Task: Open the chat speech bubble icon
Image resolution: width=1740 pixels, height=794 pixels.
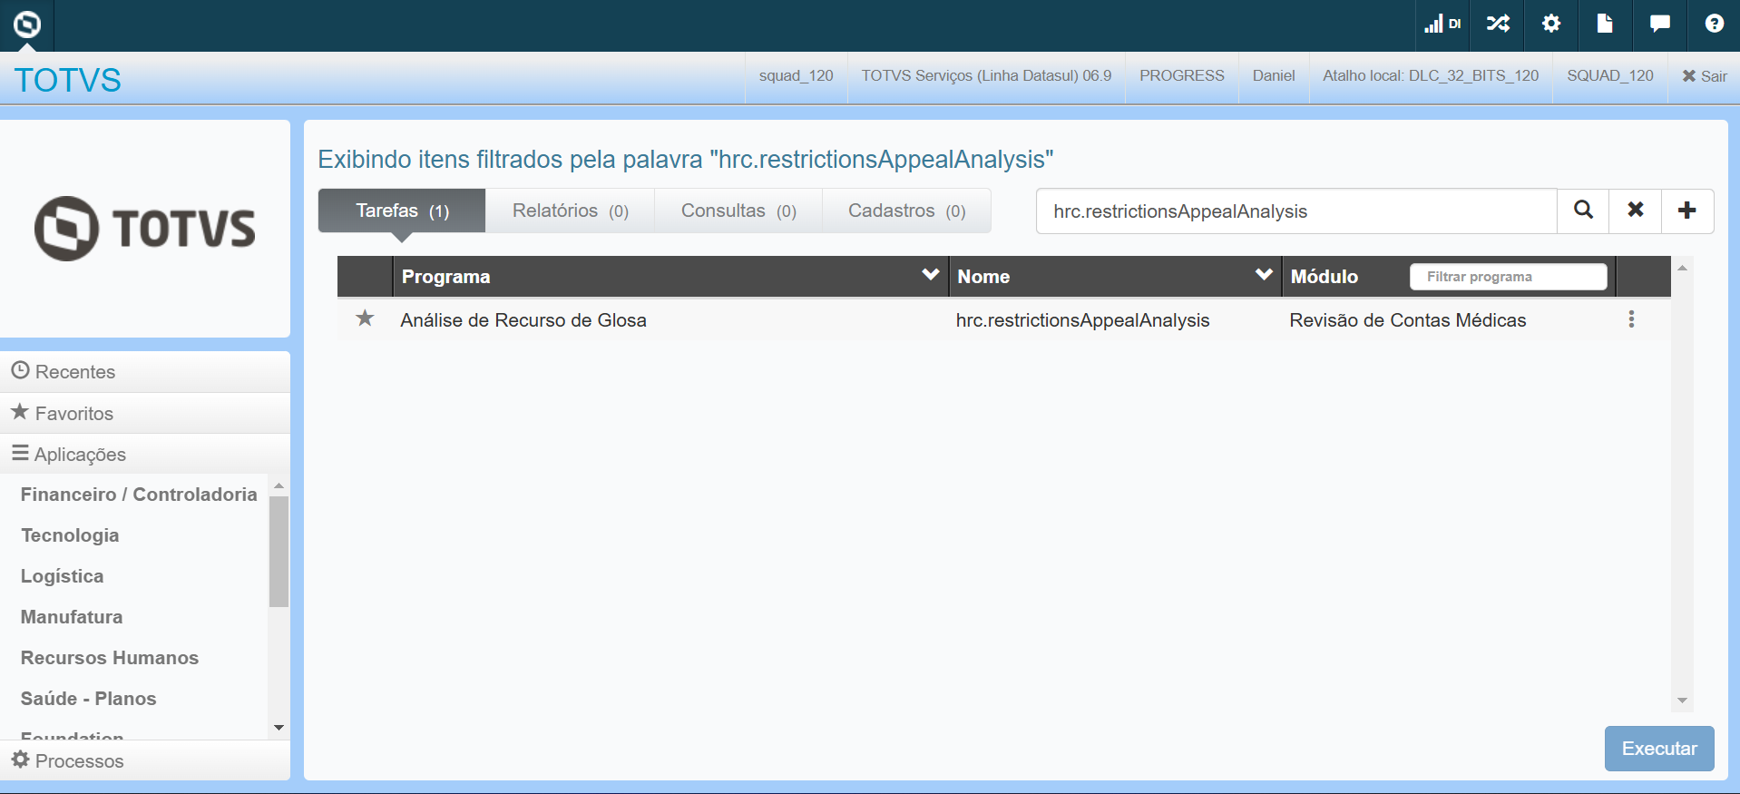Action: (x=1660, y=24)
